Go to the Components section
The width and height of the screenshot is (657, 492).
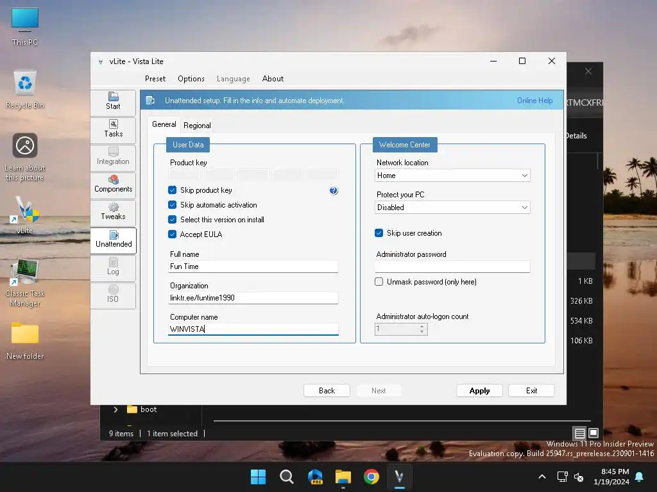113,184
